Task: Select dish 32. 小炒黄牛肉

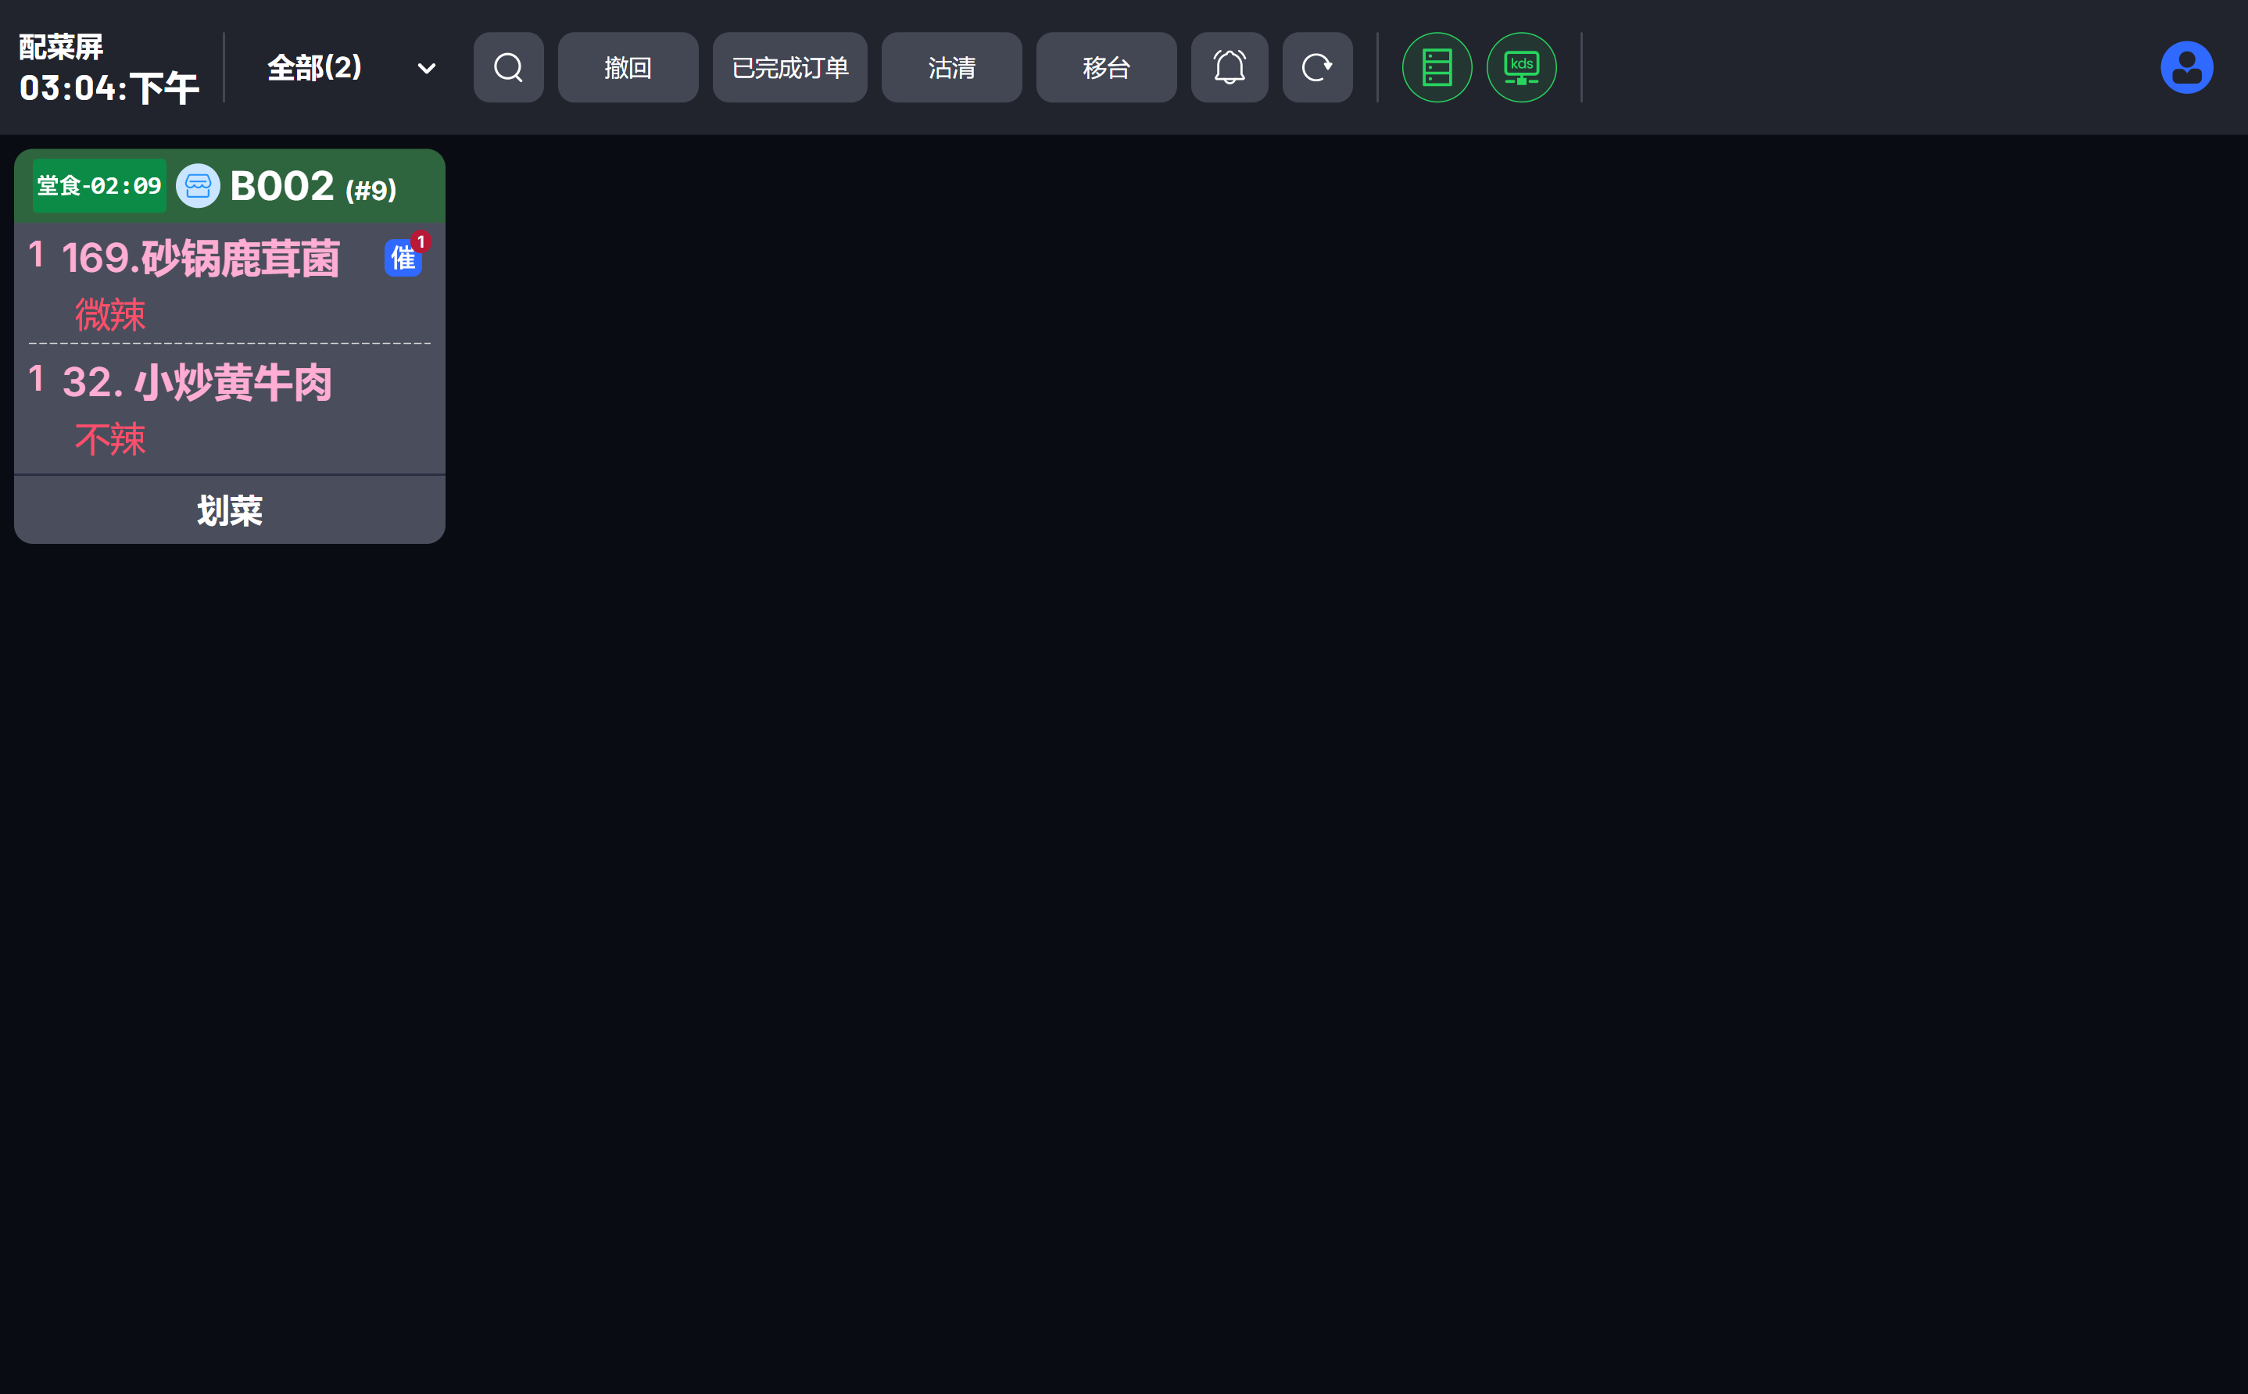Action: pyautogui.click(x=196, y=381)
